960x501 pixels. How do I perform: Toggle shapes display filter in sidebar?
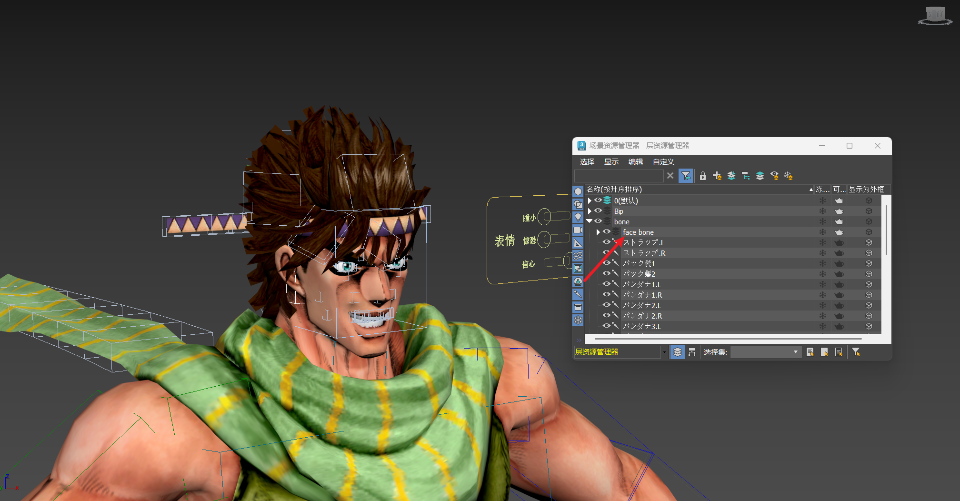pyautogui.click(x=578, y=204)
